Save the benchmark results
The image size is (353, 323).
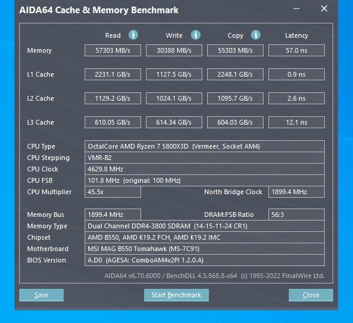pos(41,295)
